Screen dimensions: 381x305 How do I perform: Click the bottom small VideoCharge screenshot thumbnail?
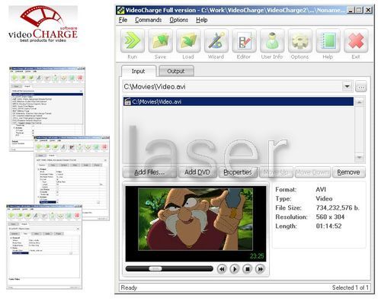(44, 246)
